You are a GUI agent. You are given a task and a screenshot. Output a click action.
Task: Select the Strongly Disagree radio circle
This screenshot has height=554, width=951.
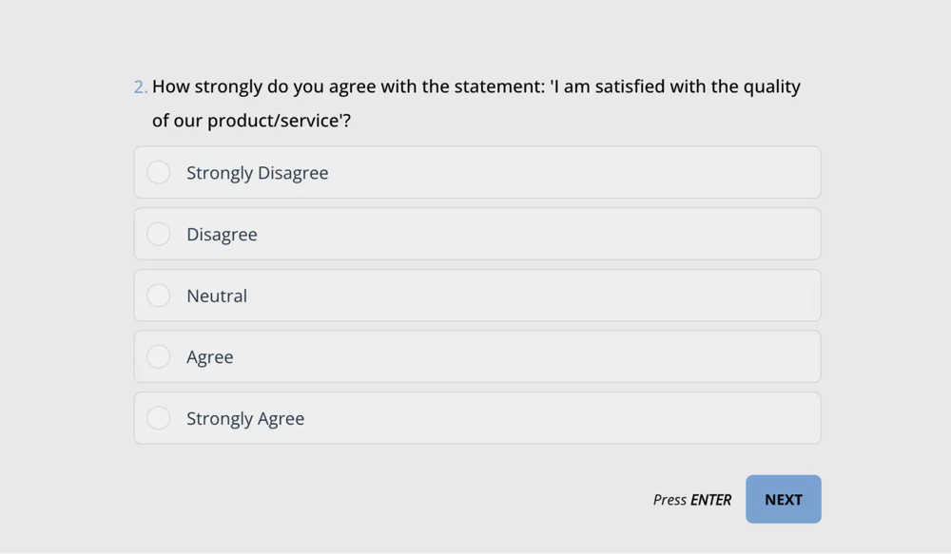159,172
